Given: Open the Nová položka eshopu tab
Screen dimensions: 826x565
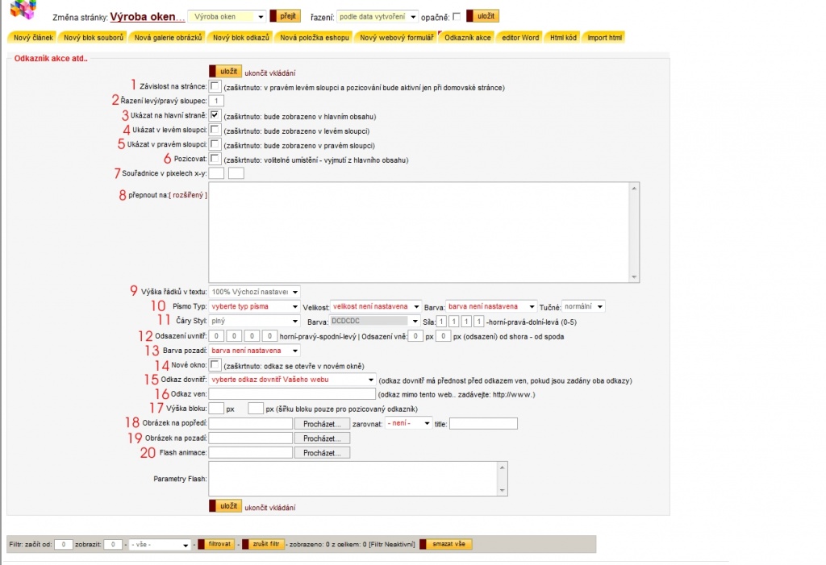Looking at the screenshot, I should point(315,37).
